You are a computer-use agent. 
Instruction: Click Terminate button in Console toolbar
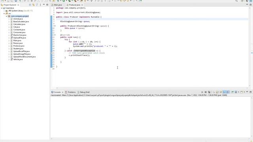point(202,92)
